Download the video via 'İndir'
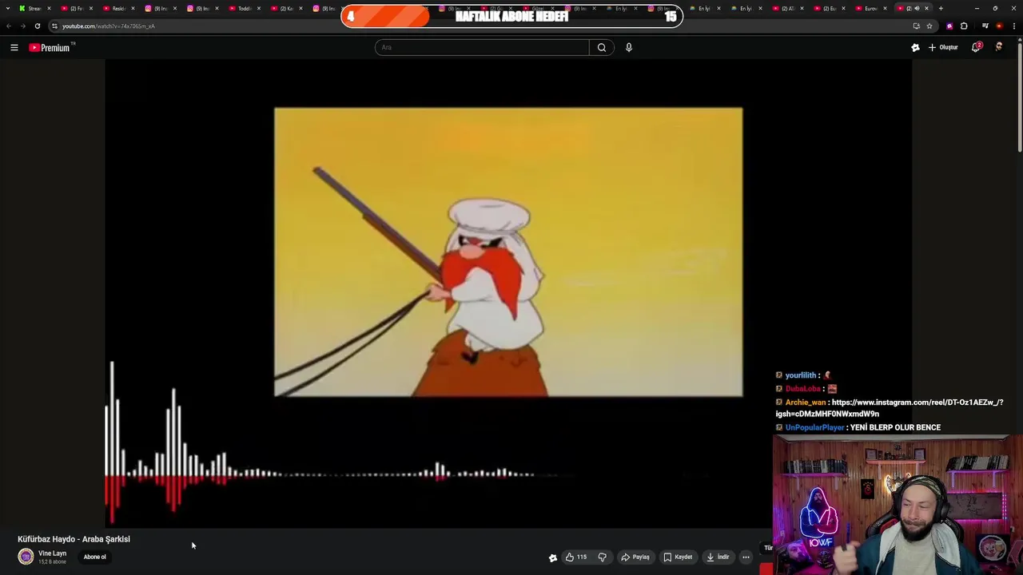This screenshot has width=1023, height=575. (x=718, y=557)
